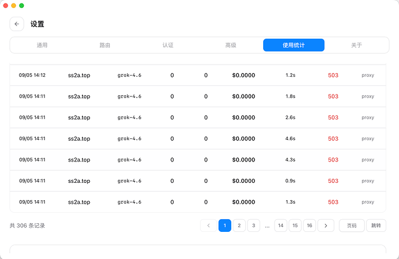The height and width of the screenshot is (259, 399).
Task: Go to next page with right chevron
Action: coord(326,226)
